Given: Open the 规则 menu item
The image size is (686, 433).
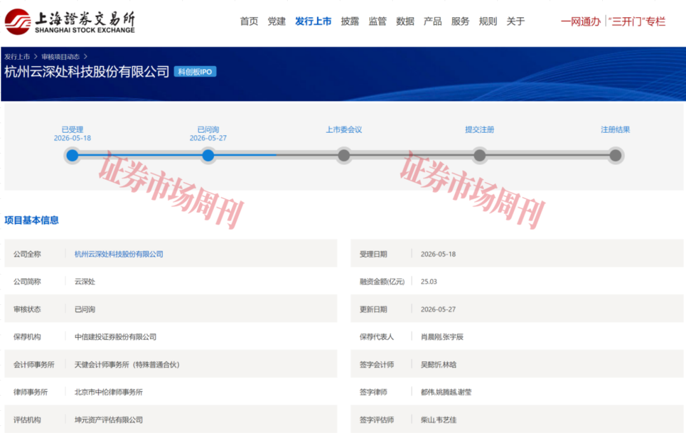Looking at the screenshot, I should coord(488,21).
